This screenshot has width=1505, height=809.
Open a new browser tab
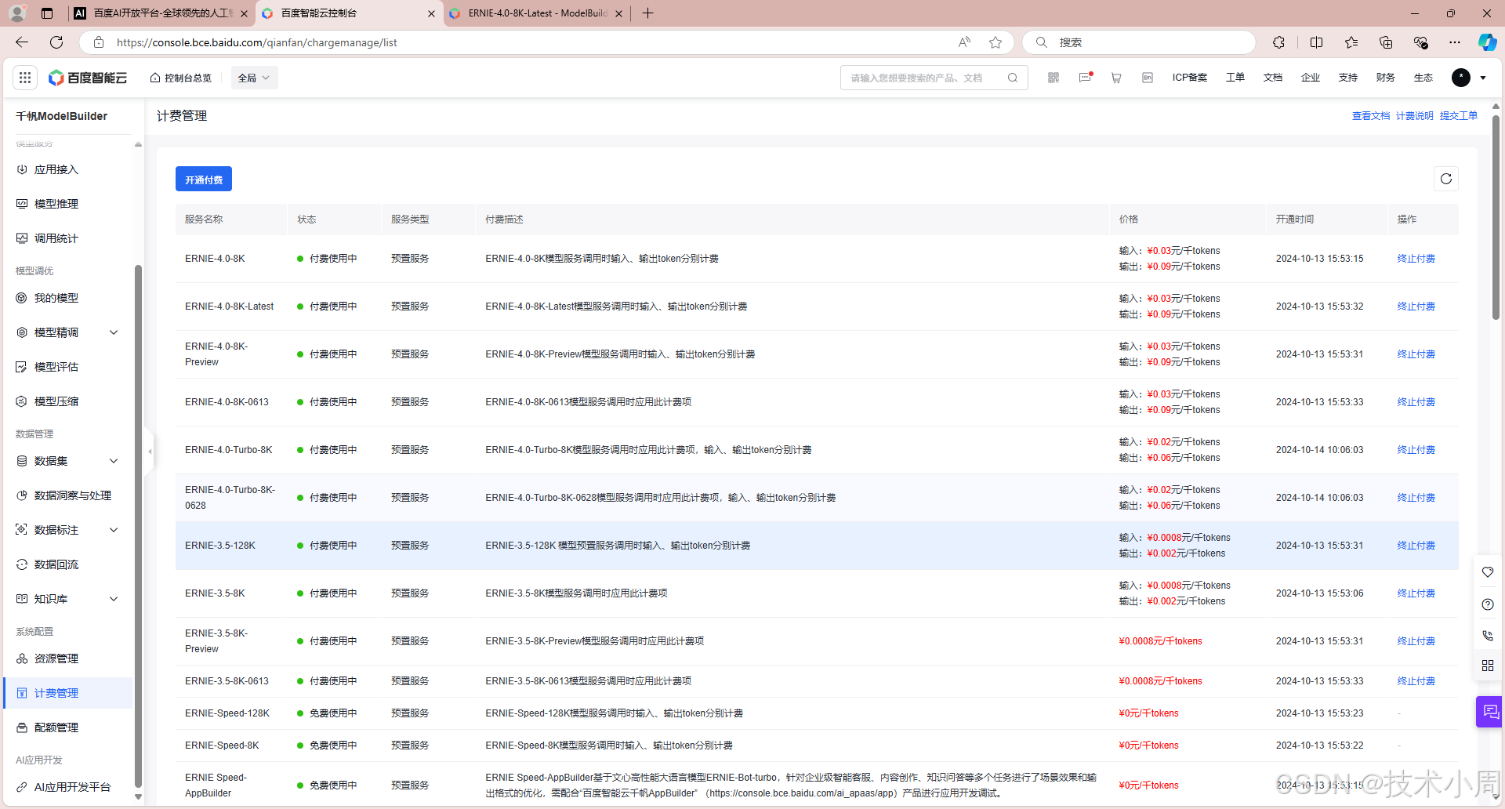click(x=647, y=13)
